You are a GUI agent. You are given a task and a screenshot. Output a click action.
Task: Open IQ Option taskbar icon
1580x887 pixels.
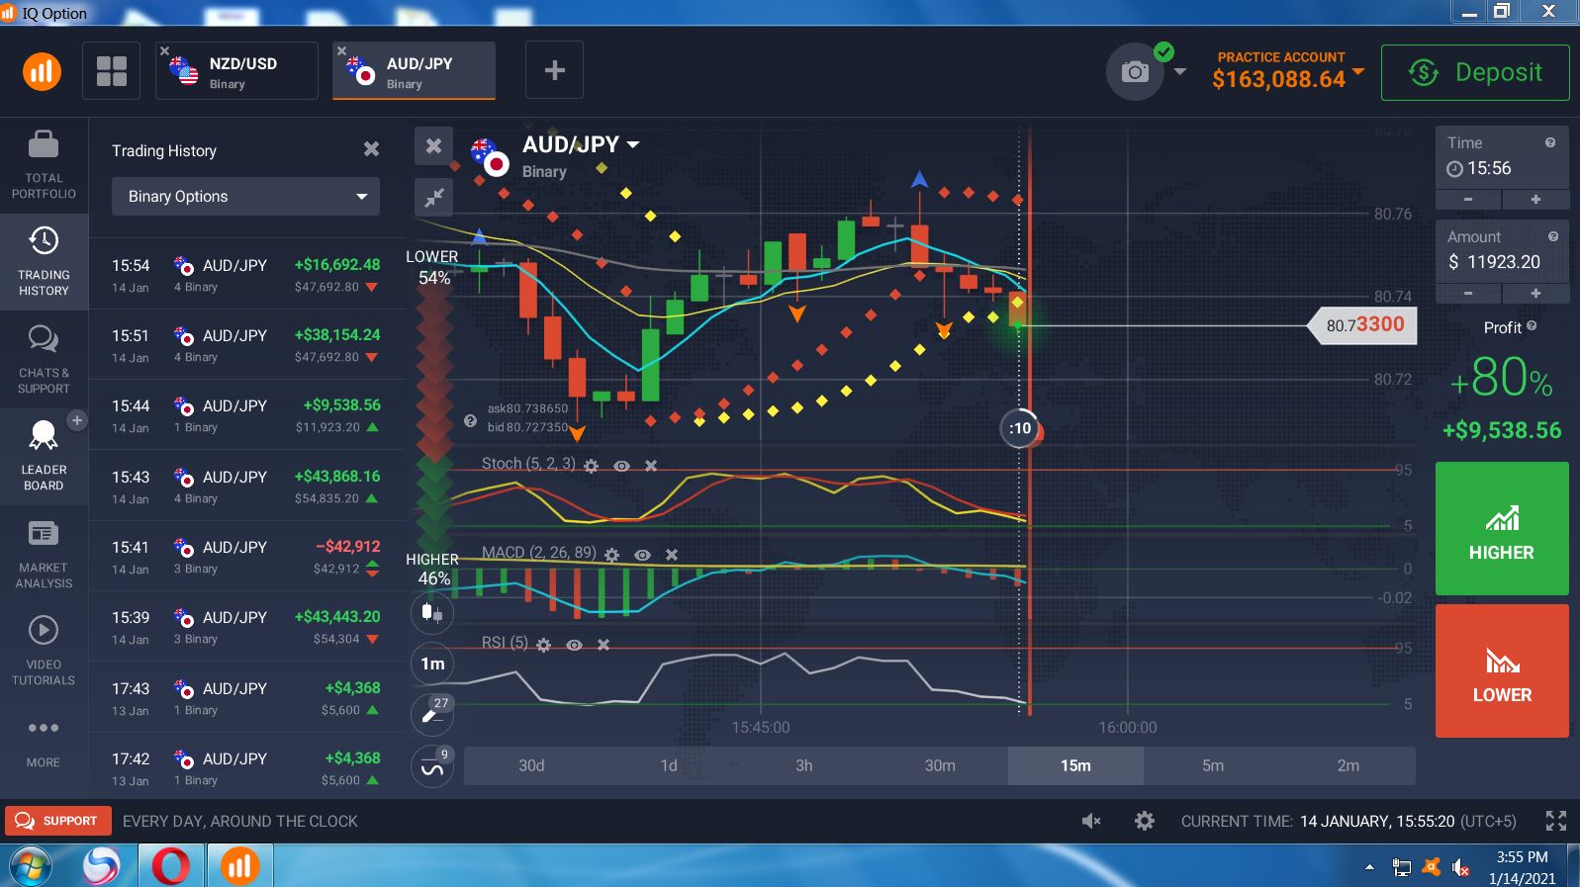tap(239, 867)
